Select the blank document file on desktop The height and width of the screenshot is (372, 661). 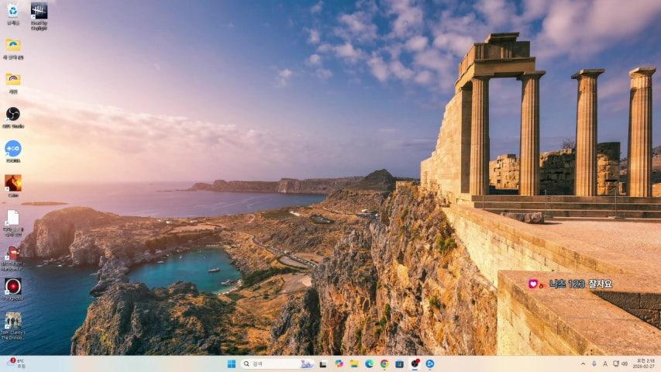tap(12, 219)
